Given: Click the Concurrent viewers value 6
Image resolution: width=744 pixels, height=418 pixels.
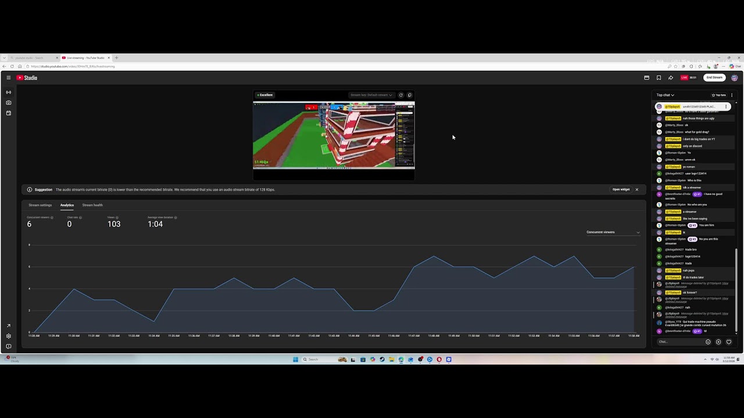Looking at the screenshot, I should (x=29, y=224).
